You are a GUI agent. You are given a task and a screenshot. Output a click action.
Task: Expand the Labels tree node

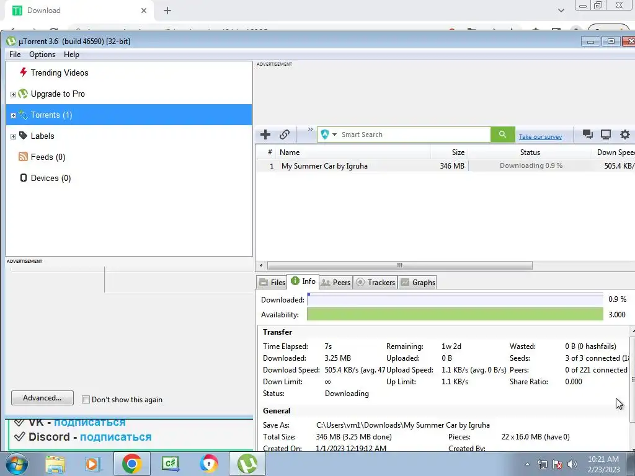(x=13, y=136)
